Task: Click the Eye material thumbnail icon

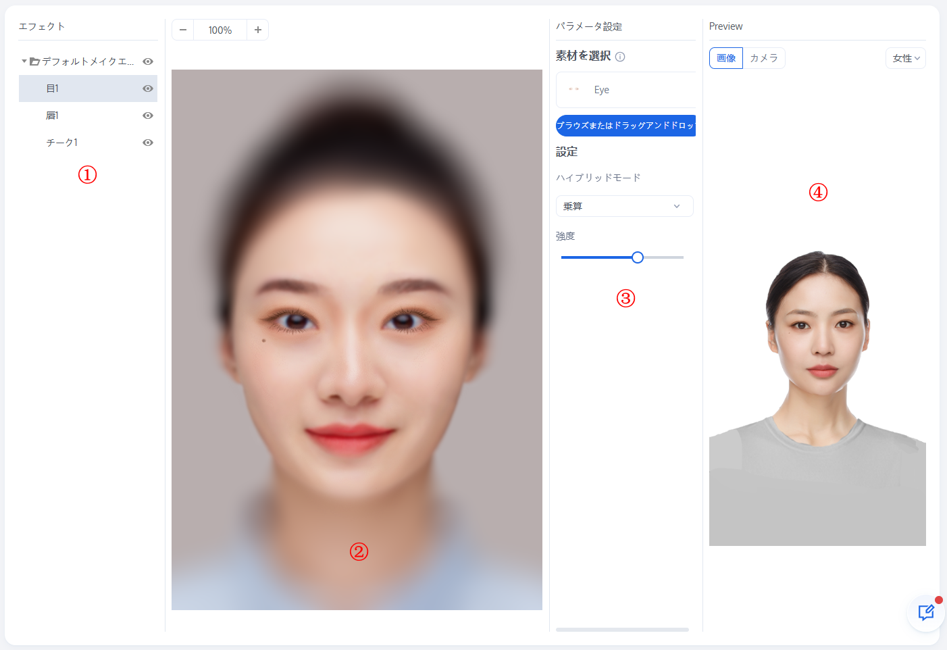Action: coord(573,89)
